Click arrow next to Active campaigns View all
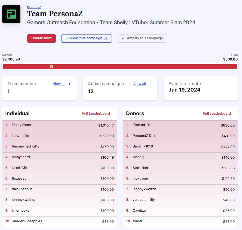 click(149, 84)
